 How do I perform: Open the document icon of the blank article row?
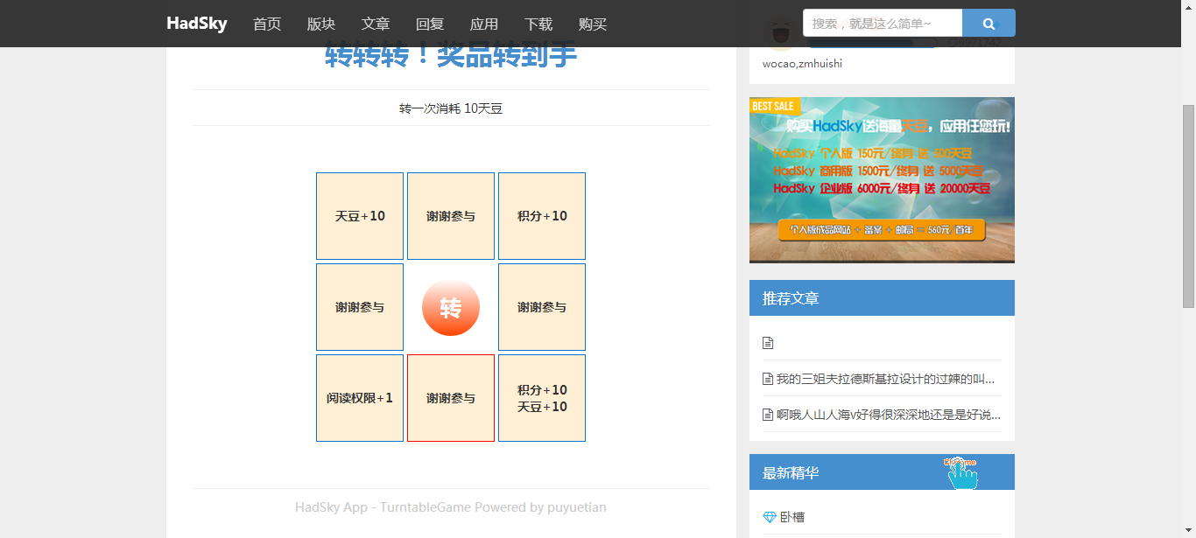pyautogui.click(x=768, y=343)
